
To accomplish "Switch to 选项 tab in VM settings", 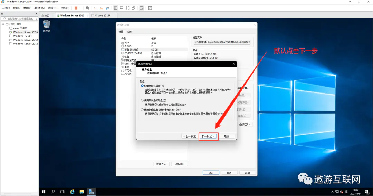I will (x=129, y=32).
